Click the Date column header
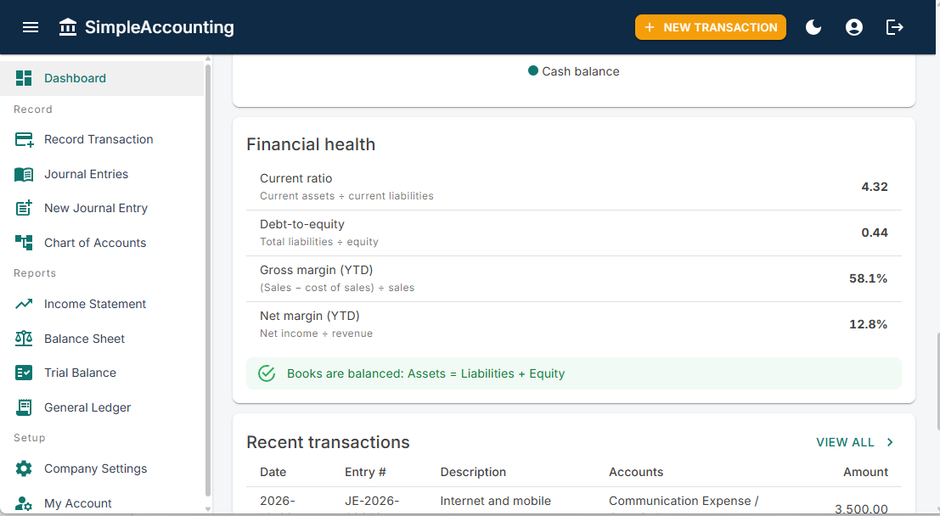The image size is (940, 516). (273, 472)
